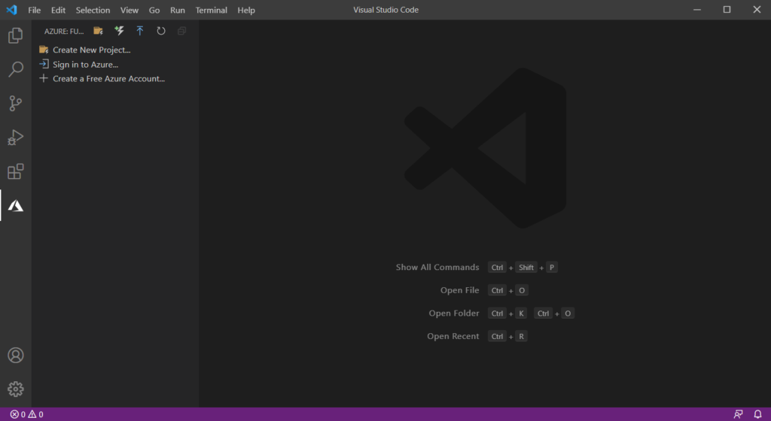The width and height of the screenshot is (771, 421).
Task: Open the Run and Debug view
Action: [x=15, y=138]
